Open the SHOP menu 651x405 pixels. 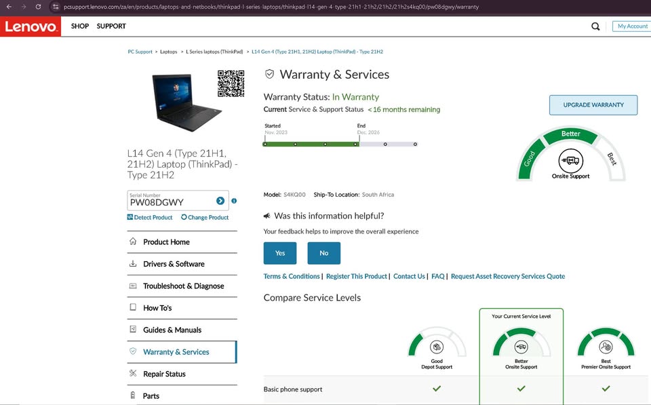(x=80, y=26)
